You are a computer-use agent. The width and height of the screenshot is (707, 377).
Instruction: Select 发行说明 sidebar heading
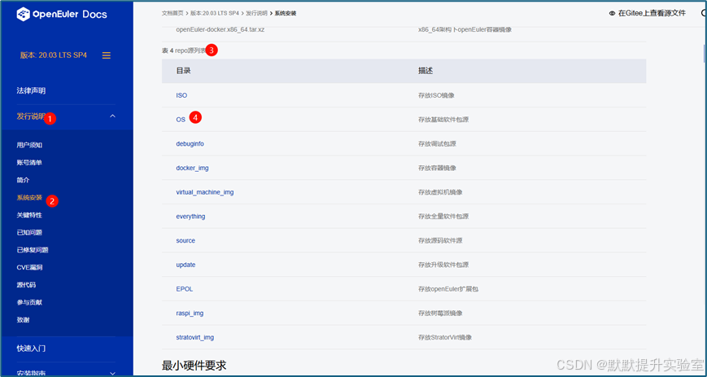point(31,116)
